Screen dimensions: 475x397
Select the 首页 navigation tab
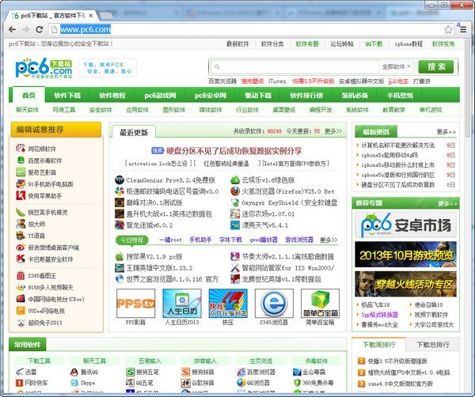pyautogui.click(x=28, y=96)
